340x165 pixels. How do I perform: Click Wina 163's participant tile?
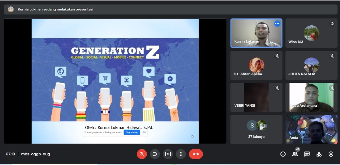pyautogui.click(x=311, y=33)
